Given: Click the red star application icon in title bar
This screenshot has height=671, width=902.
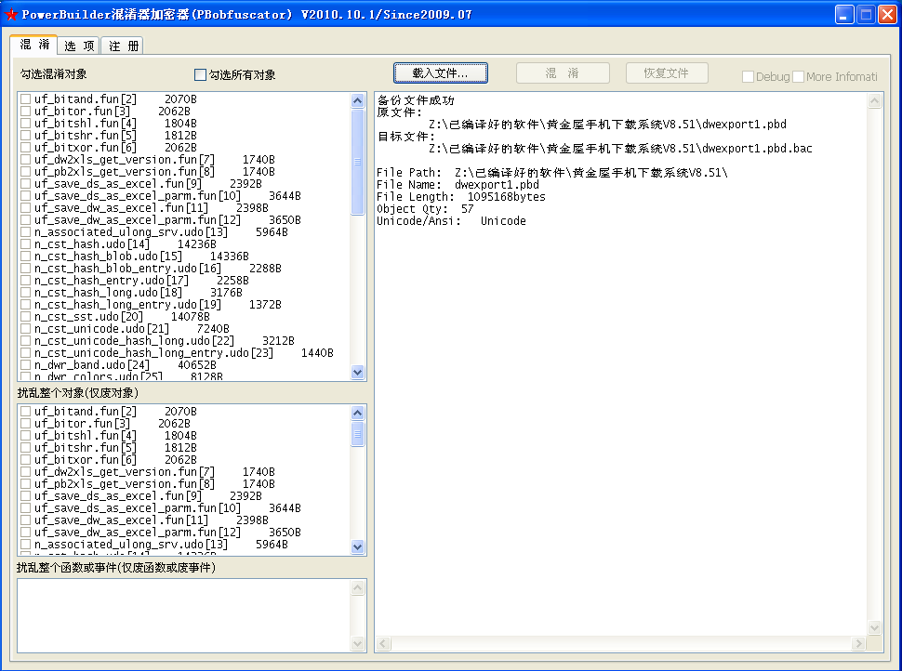Looking at the screenshot, I should click(12, 12).
